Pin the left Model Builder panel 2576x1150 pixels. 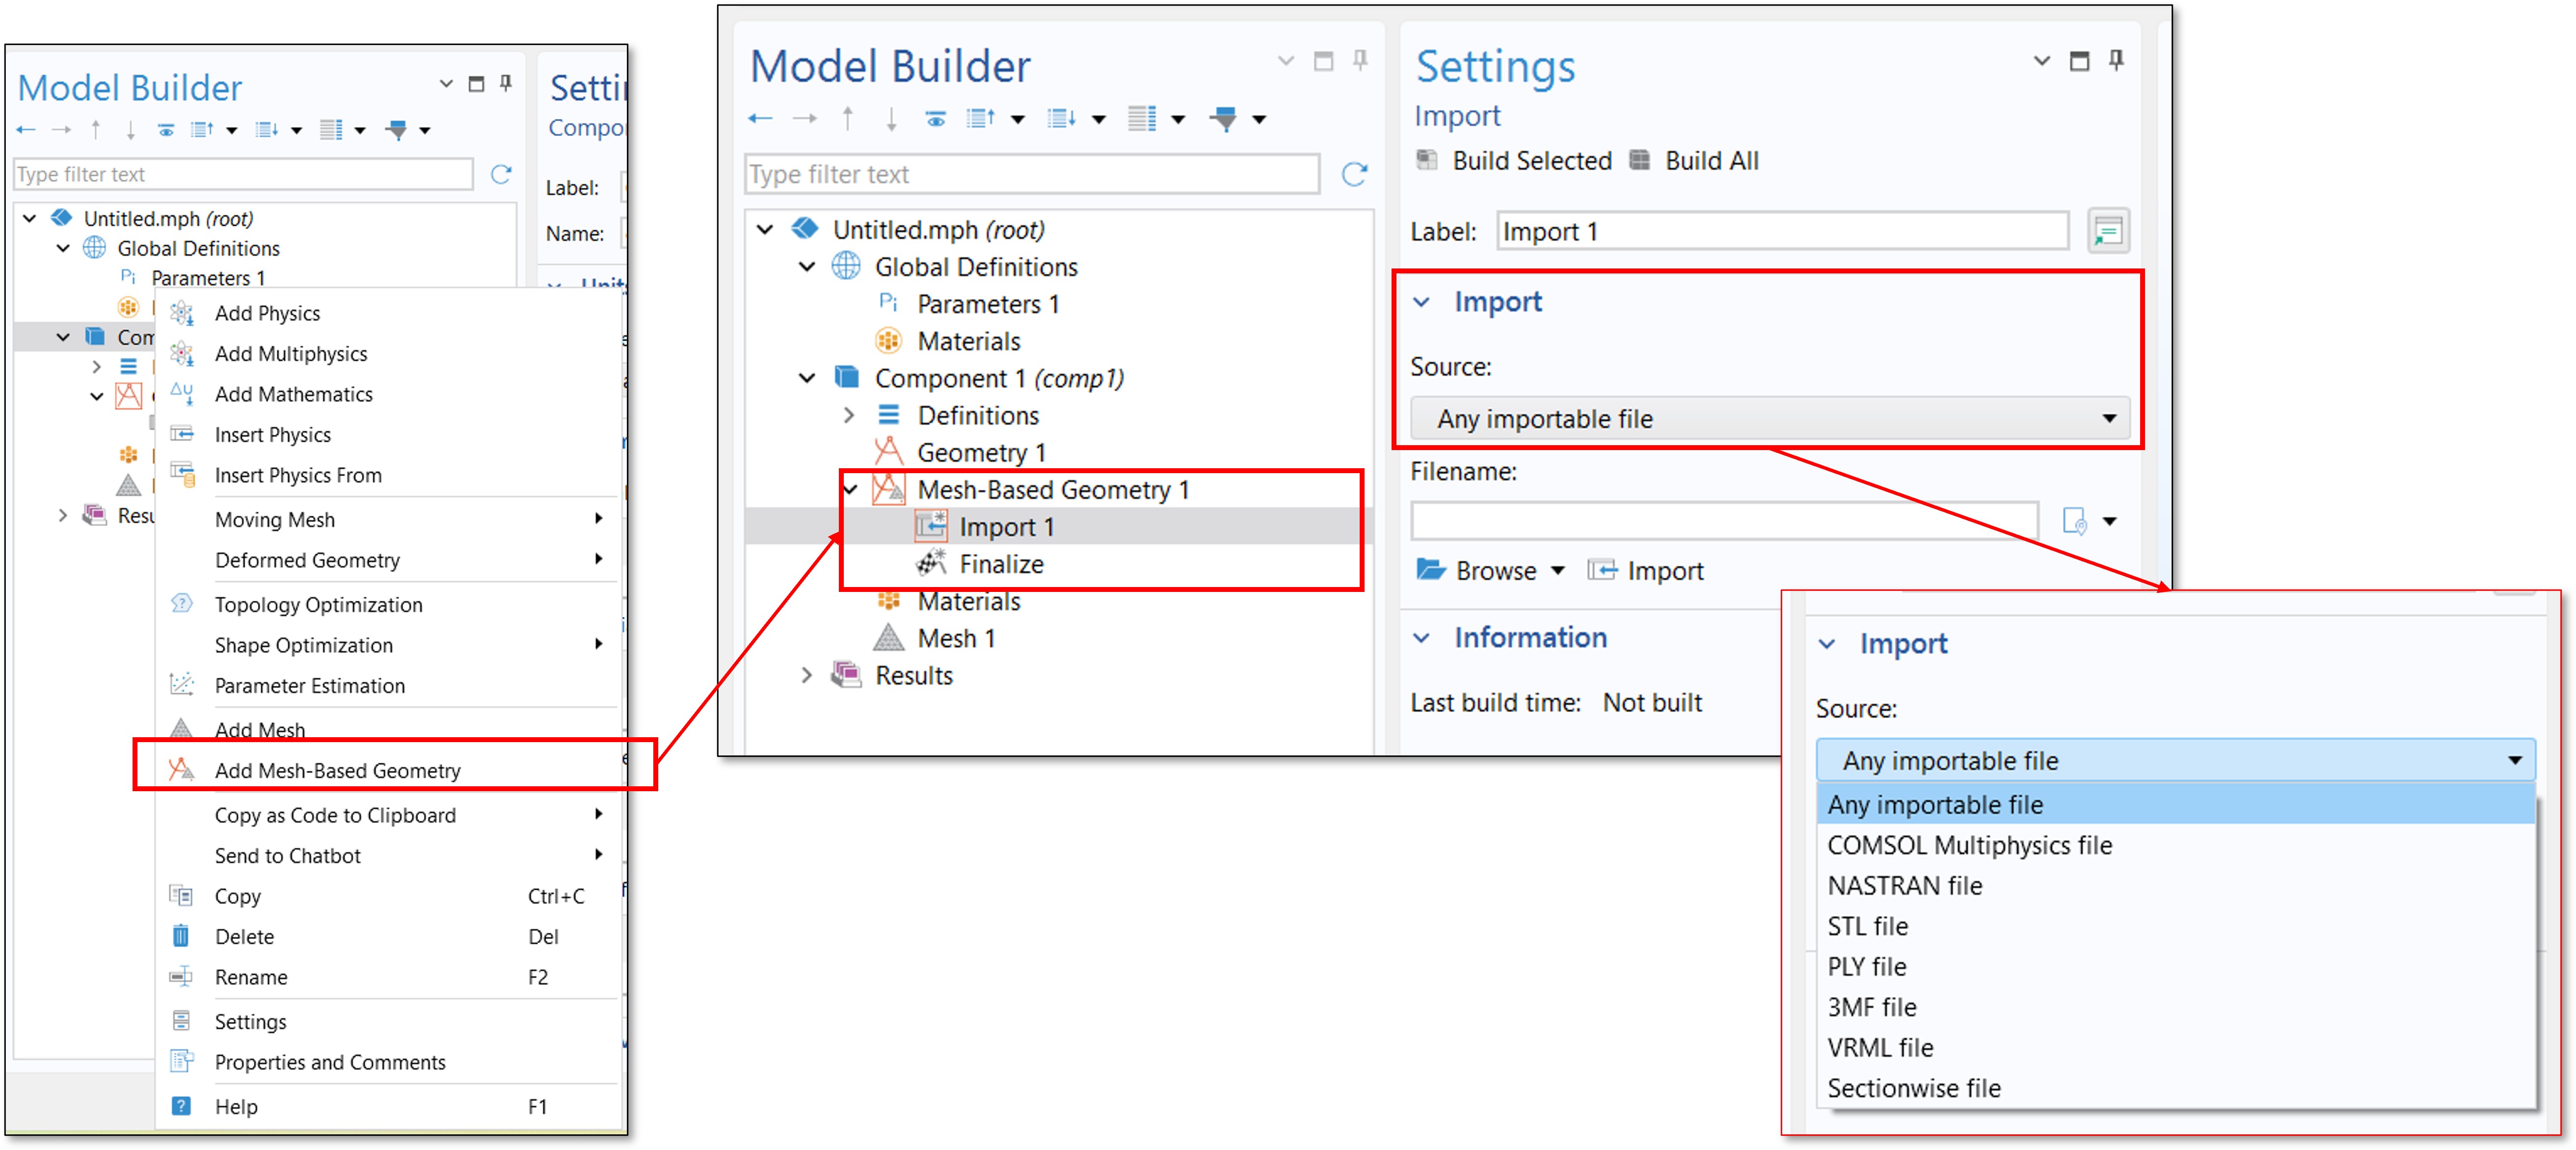pyautogui.click(x=506, y=83)
